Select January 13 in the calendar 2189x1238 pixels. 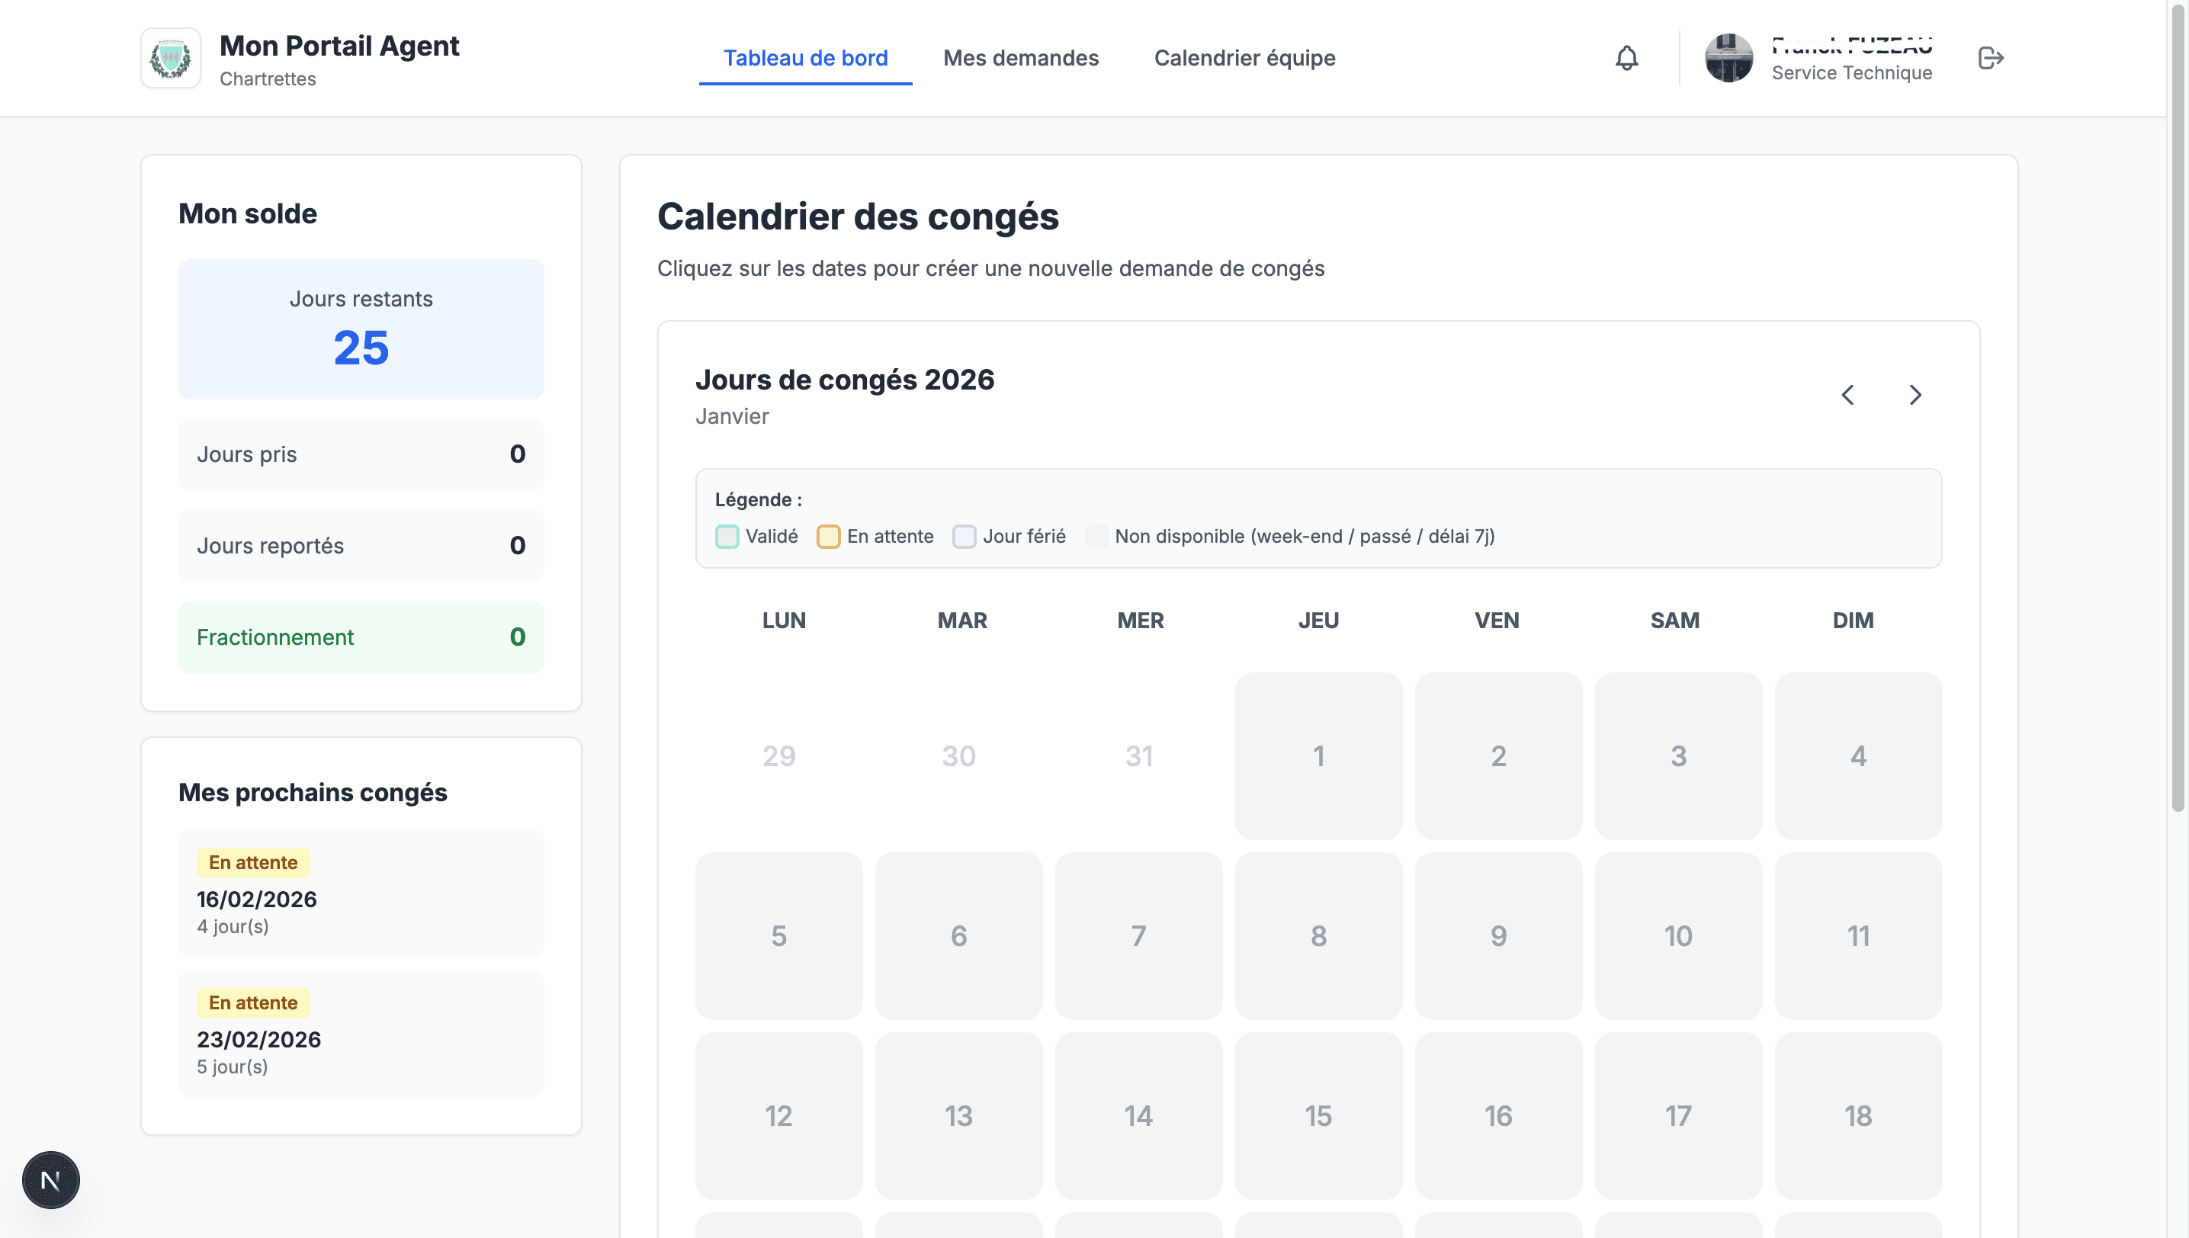click(x=958, y=1115)
